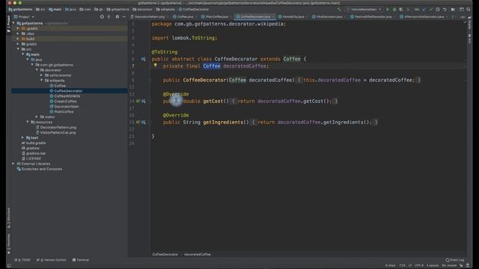479x269 pixels.
Task: Click the UTF-8 encoding in status bar
Action: pos(419,266)
